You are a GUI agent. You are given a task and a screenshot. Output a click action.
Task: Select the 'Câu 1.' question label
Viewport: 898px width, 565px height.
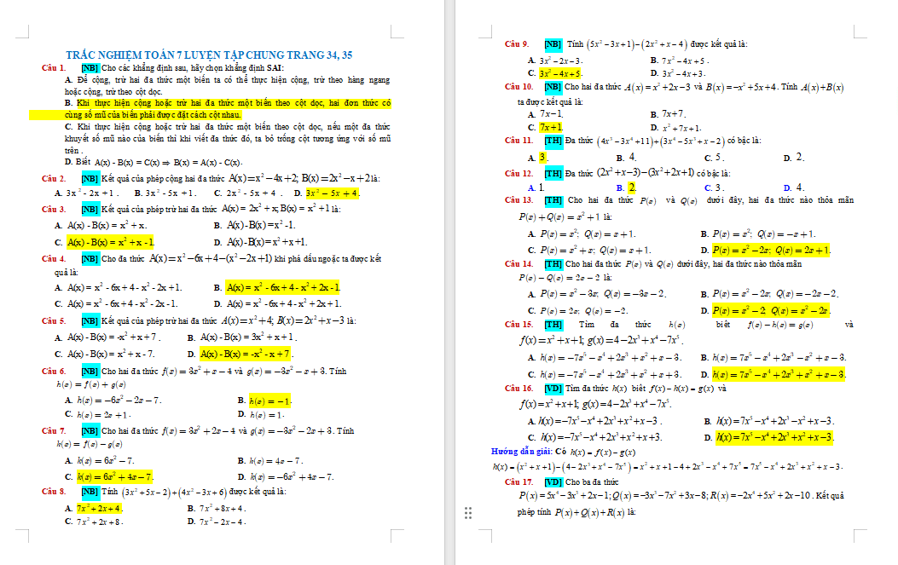click(54, 67)
